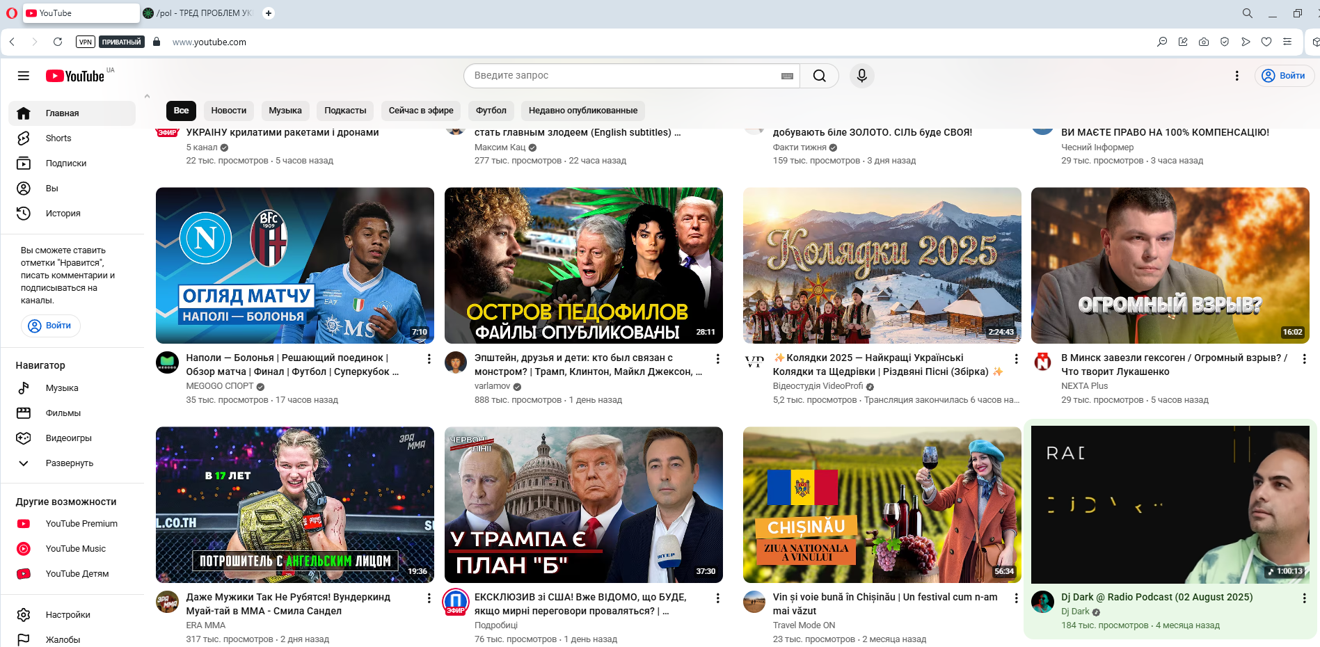Enable the 'Сейчас в эфире' filter chip
The height and width of the screenshot is (647, 1320).
[420, 111]
